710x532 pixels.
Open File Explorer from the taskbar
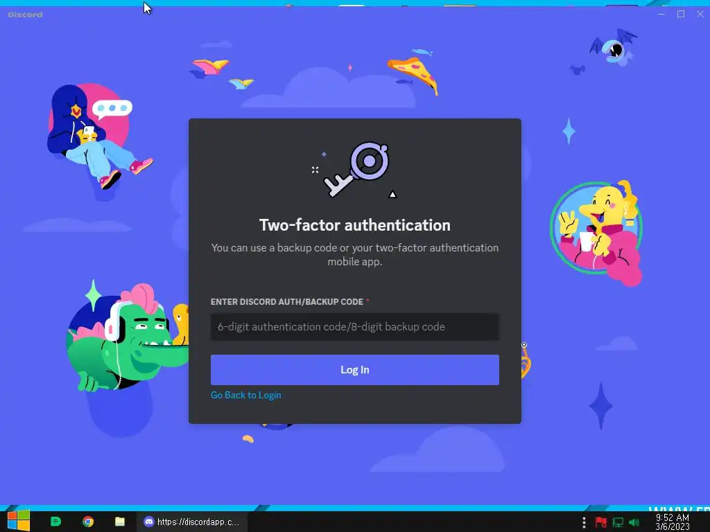tap(120, 522)
